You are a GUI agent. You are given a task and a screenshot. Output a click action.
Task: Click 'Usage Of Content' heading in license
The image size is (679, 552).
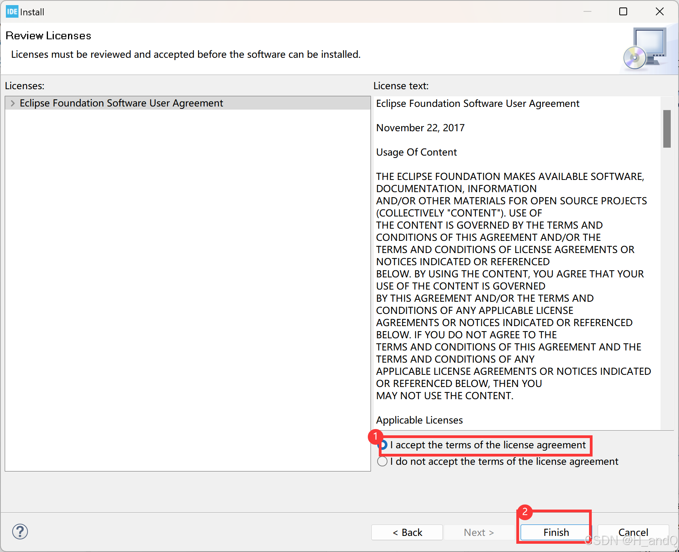point(417,152)
